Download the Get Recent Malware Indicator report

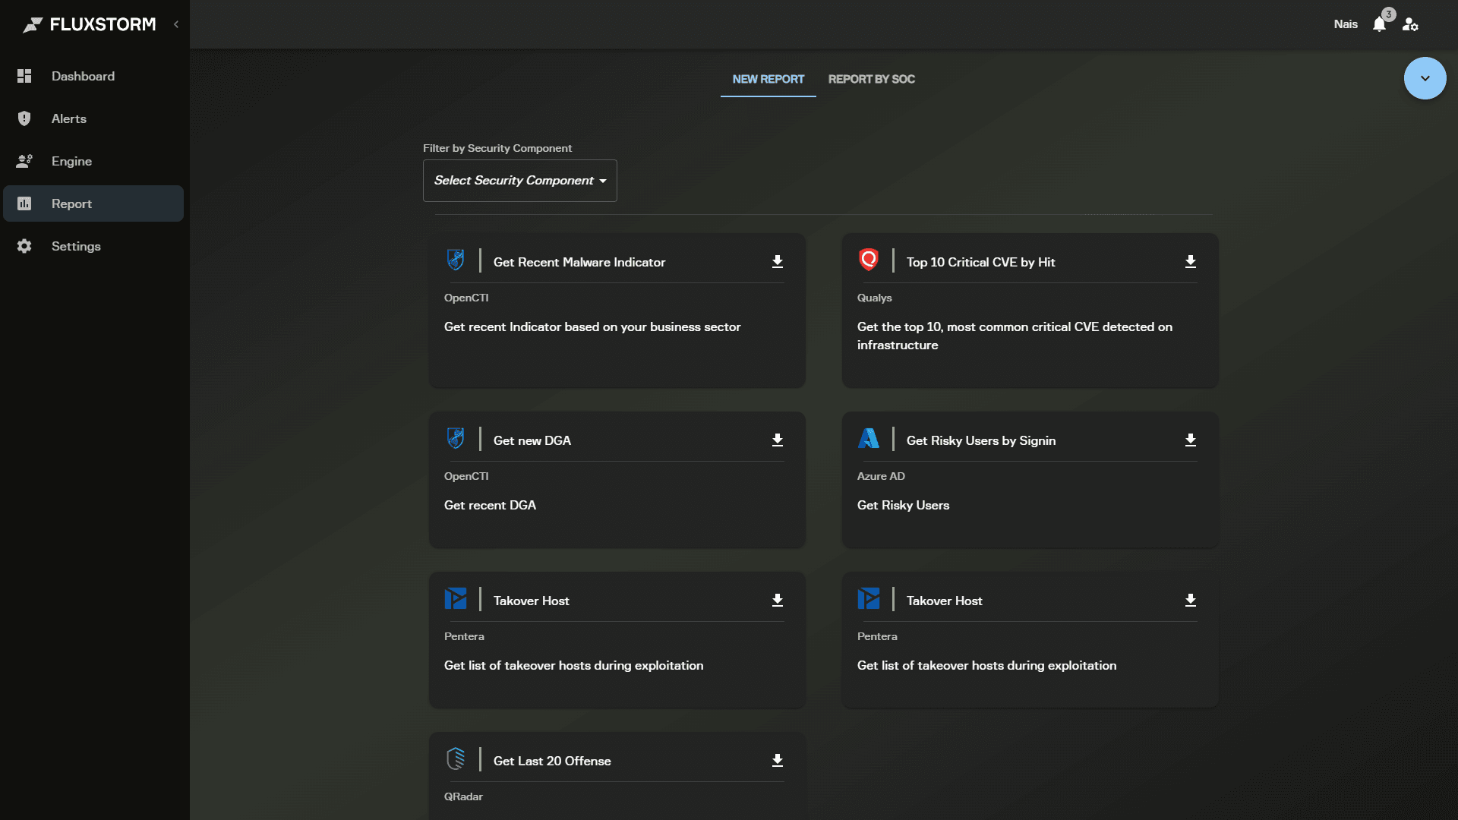coord(777,262)
